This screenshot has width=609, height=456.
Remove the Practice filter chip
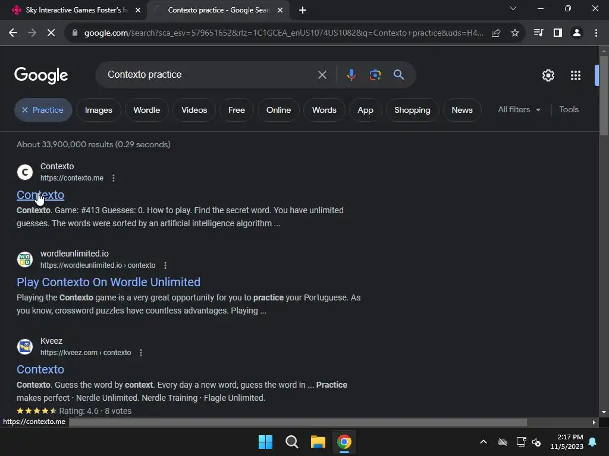coord(25,110)
